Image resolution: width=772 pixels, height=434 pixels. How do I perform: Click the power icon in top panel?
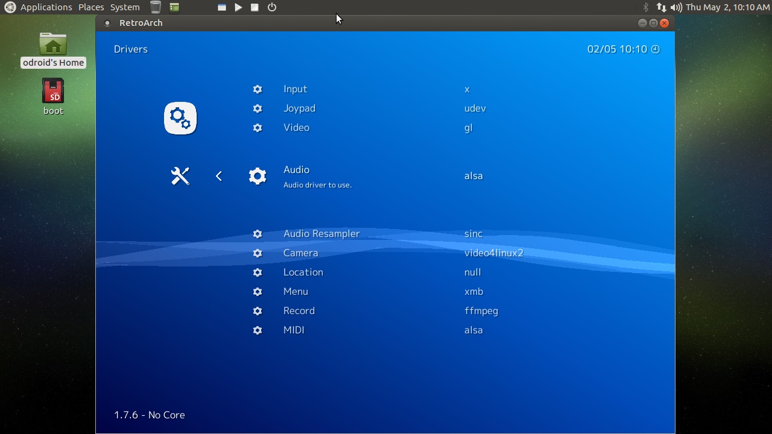tap(272, 7)
